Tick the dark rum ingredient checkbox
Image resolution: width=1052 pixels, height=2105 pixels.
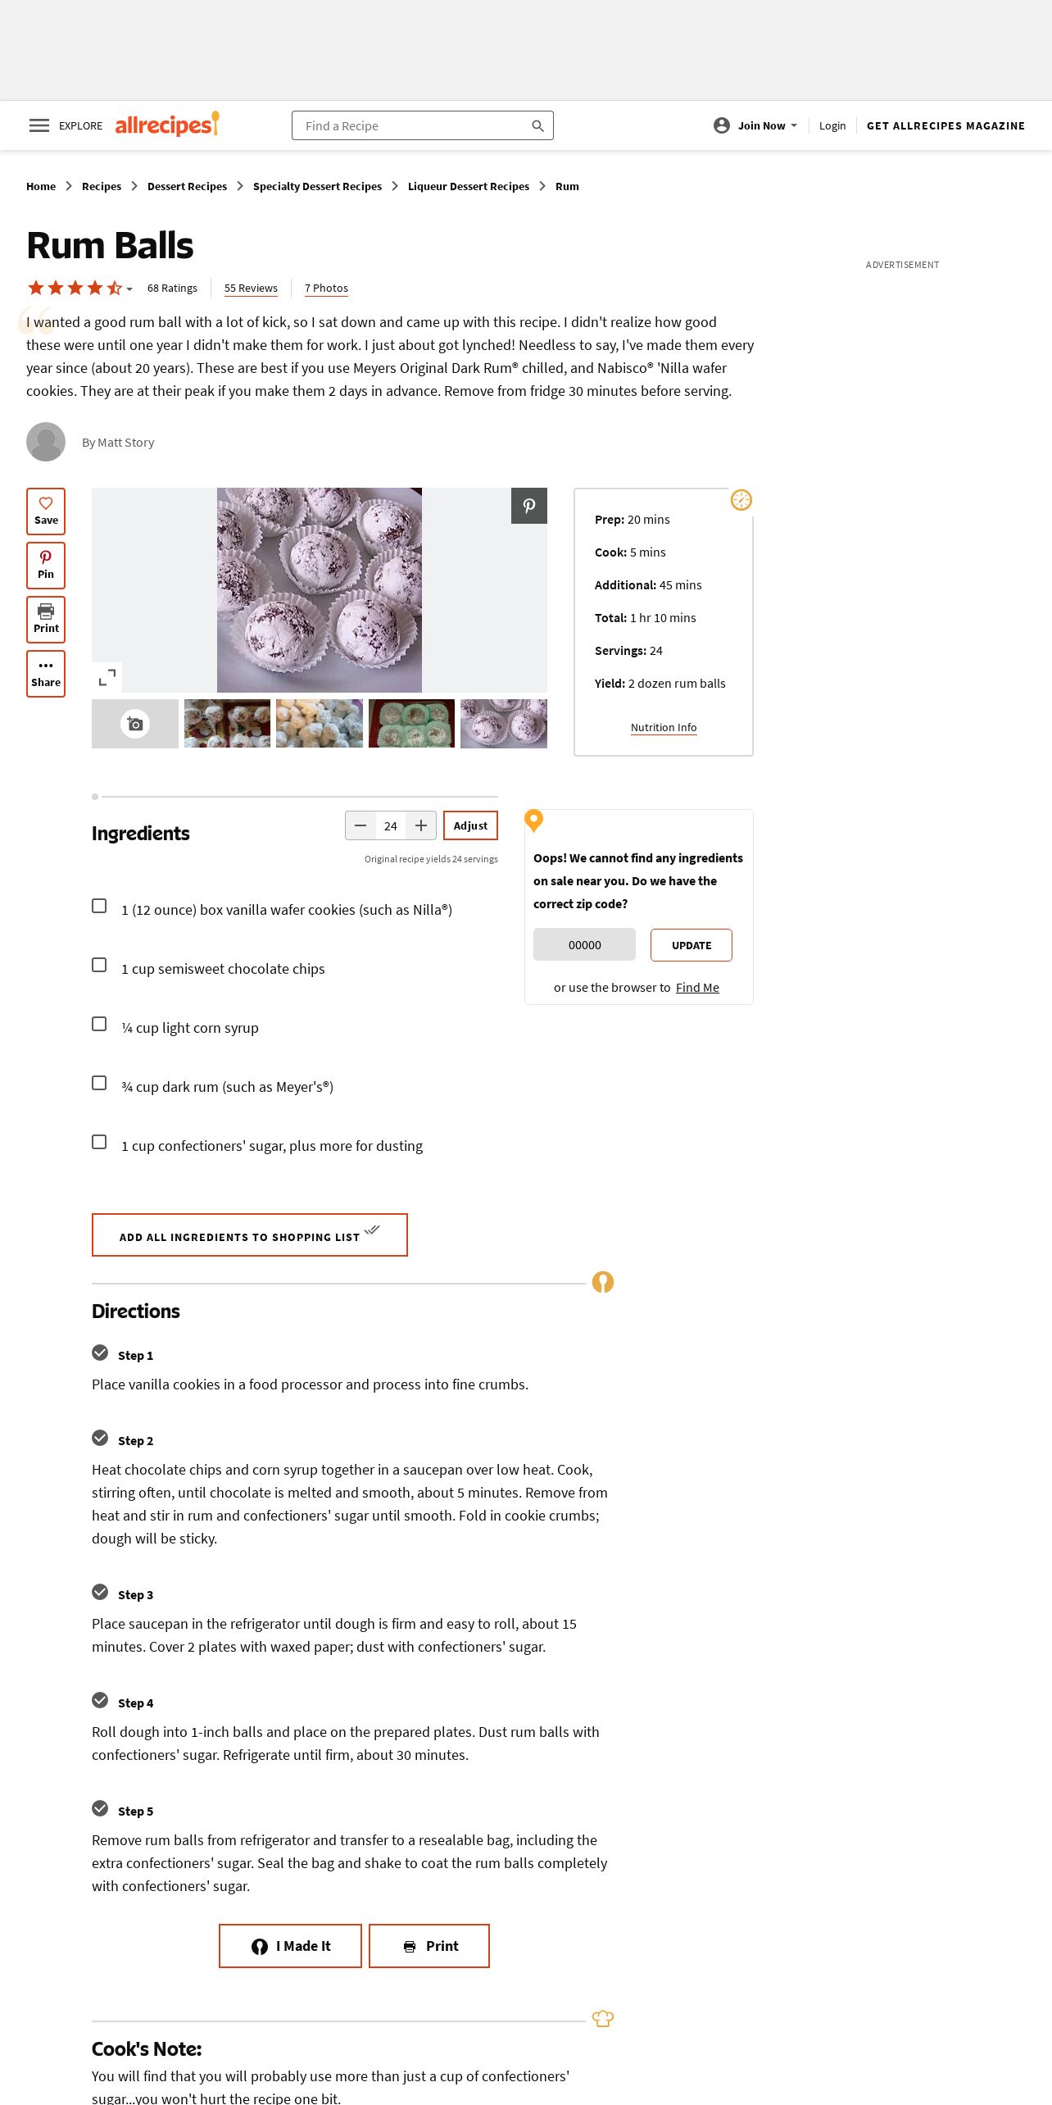click(99, 1083)
